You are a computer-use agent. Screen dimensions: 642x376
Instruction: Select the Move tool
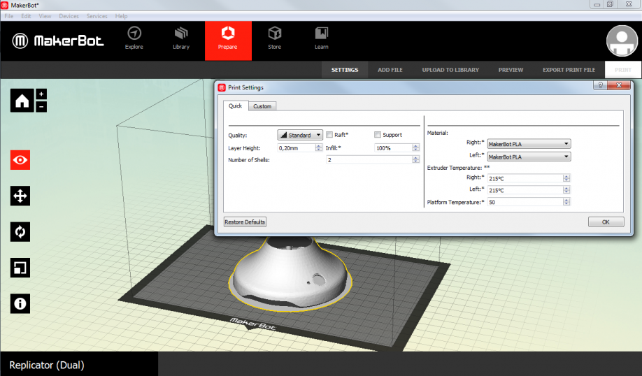[20, 196]
